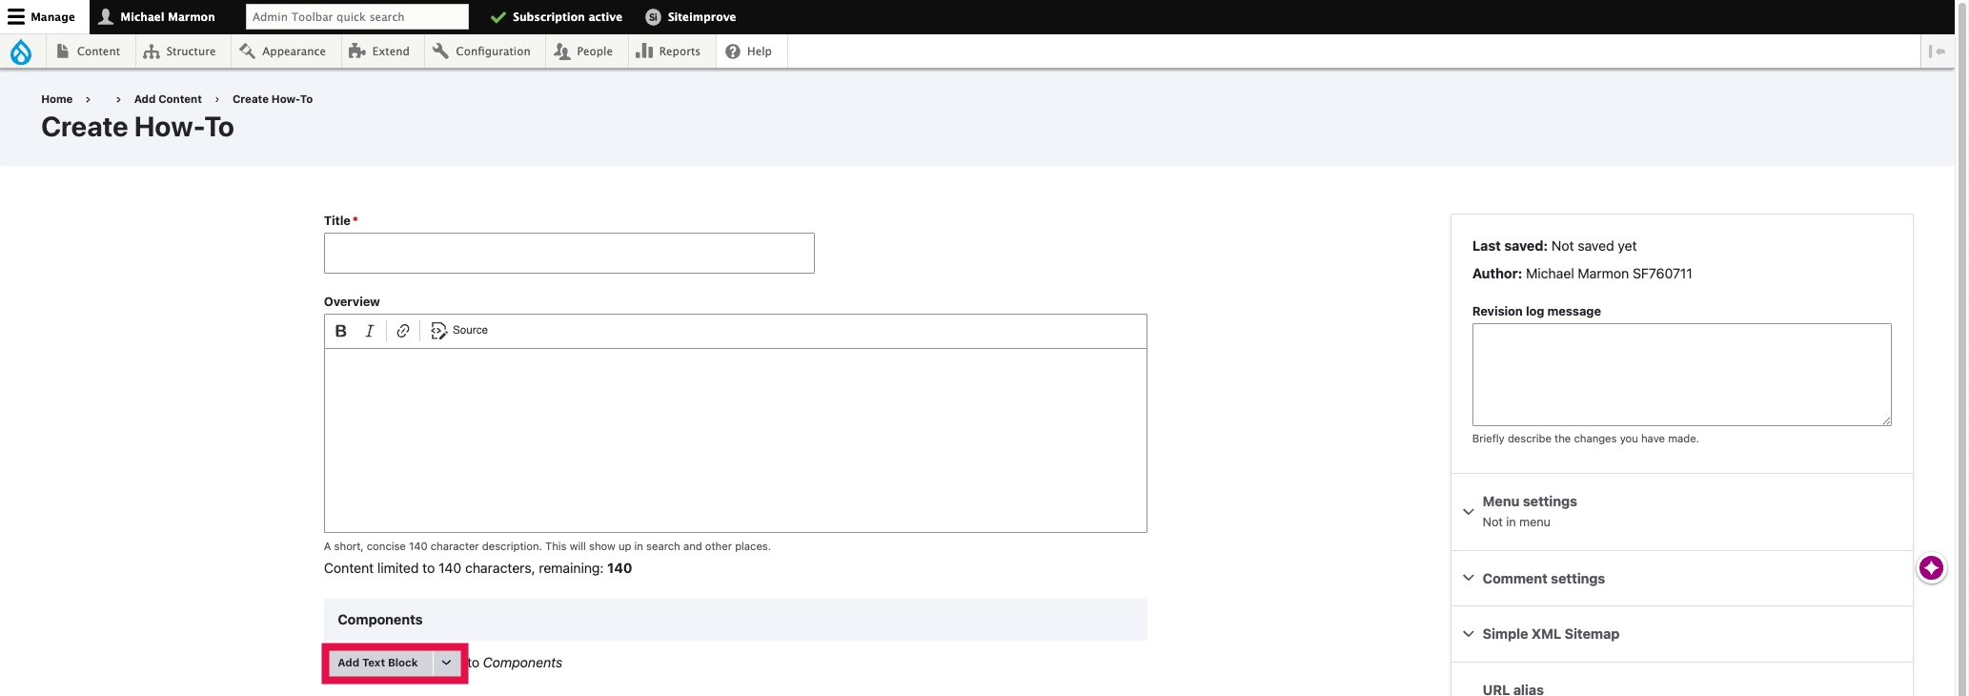Click the Add Text Block button

(x=378, y=663)
